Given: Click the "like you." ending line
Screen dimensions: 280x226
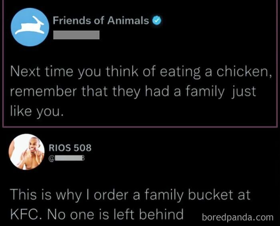Looking at the screenshot, I should (37, 111).
